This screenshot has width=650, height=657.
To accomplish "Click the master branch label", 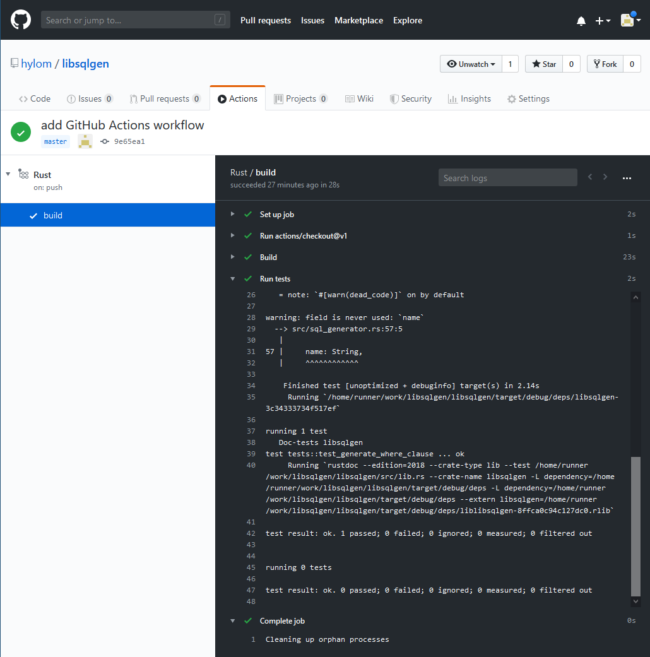I will tap(56, 141).
